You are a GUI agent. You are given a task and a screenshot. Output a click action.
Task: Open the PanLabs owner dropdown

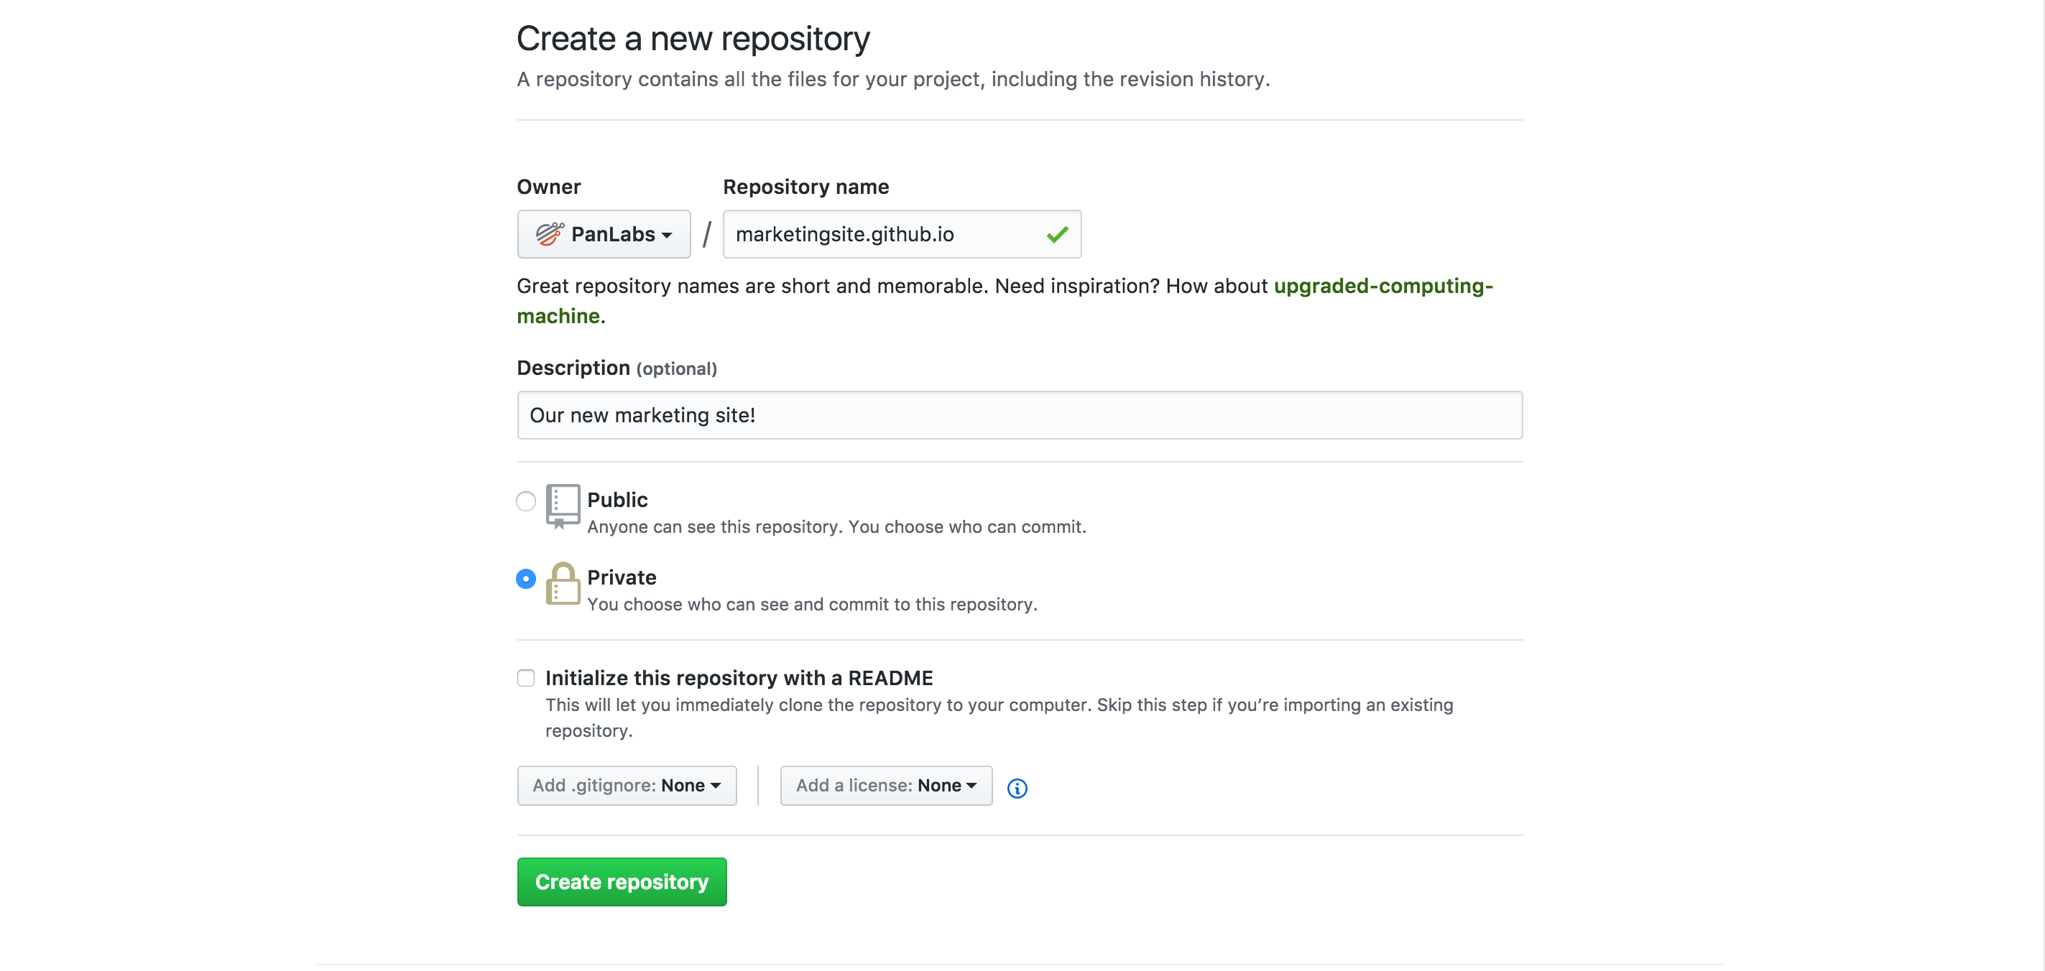click(604, 234)
